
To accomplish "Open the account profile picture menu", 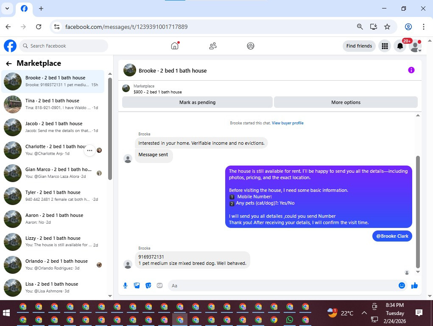I will point(415,46).
